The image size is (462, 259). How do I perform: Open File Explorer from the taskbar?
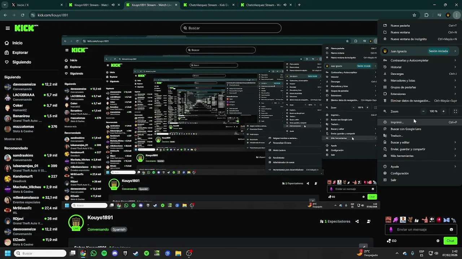click(x=178, y=253)
